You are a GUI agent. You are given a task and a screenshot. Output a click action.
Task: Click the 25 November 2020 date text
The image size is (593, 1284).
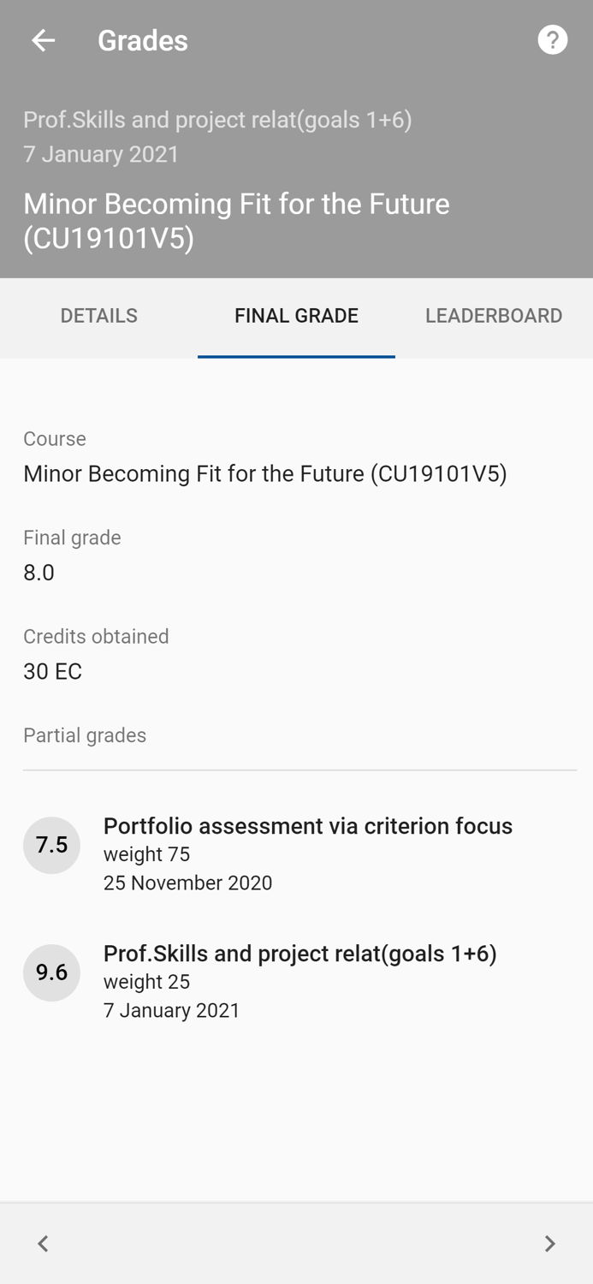pyautogui.click(x=187, y=883)
